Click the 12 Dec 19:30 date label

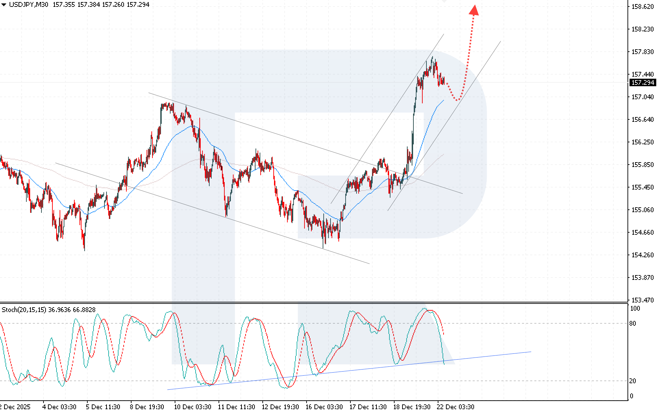tap(280, 407)
